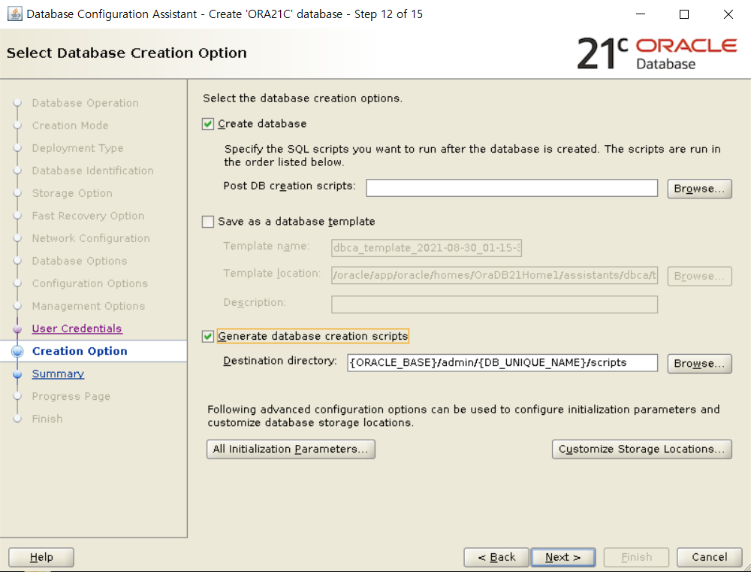Maximize the Database Configuration Assistant window

(x=684, y=14)
